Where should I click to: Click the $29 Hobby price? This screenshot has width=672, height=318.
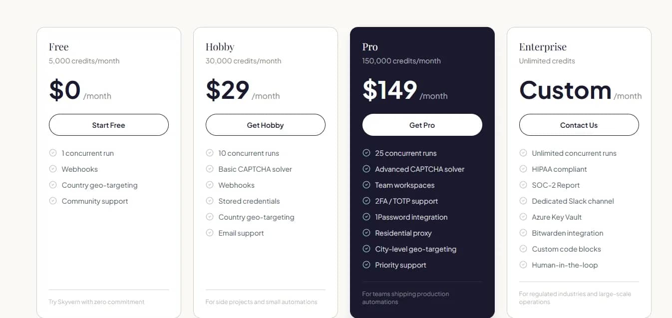pos(228,90)
